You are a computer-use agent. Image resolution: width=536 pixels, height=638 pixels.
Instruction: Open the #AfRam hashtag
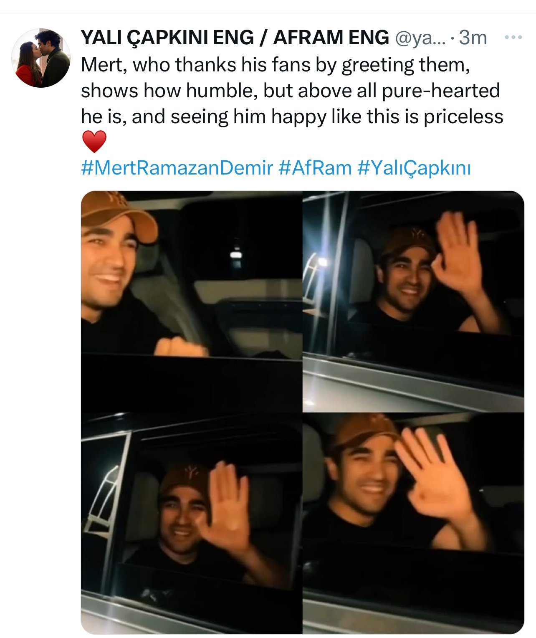coord(315,168)
